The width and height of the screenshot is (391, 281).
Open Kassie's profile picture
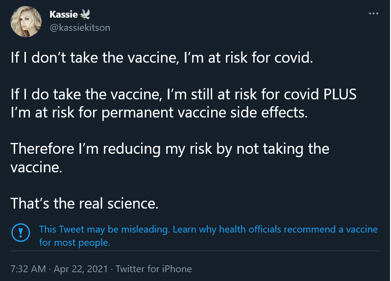[x=26, y=22]
